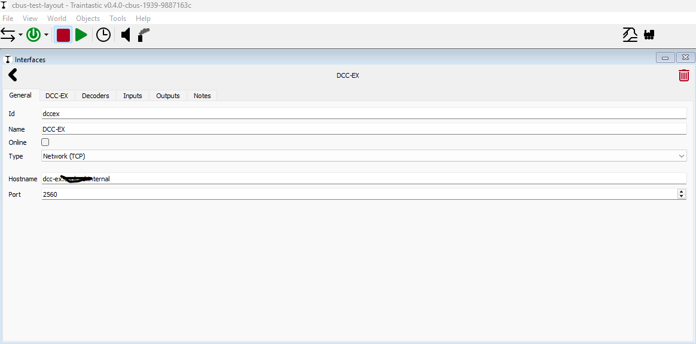Viewport: 696px width, 344px height.
Task: Switch to the Outputs tab
Action: (168, 96)
